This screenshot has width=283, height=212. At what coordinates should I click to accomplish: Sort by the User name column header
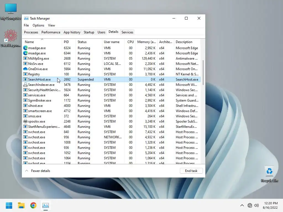(x=113, y=42)
